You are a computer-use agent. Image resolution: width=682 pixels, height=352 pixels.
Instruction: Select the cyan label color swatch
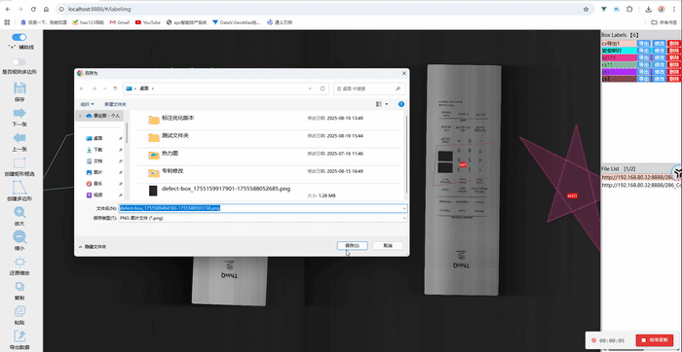point(619,51)
